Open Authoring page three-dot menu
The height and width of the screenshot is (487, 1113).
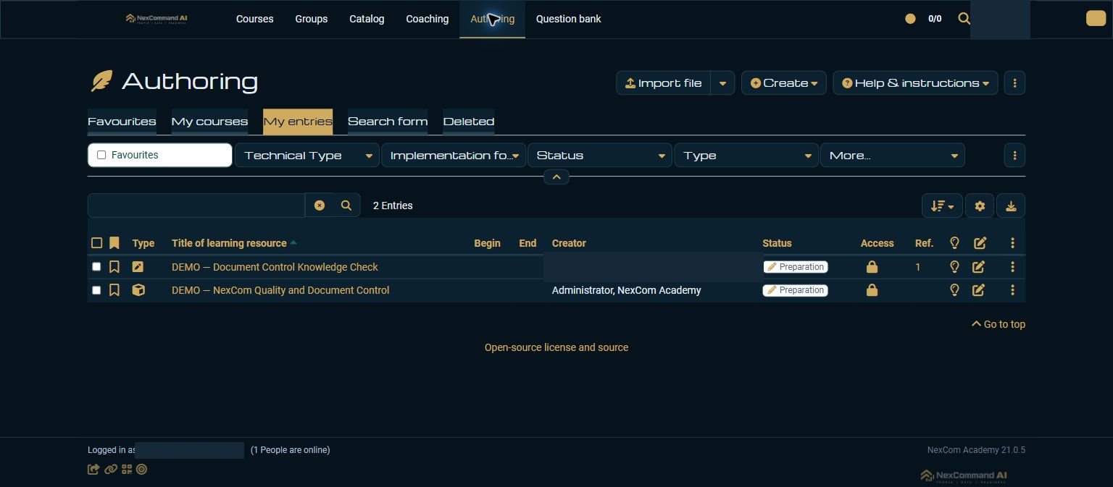[x=1014, y=83]
